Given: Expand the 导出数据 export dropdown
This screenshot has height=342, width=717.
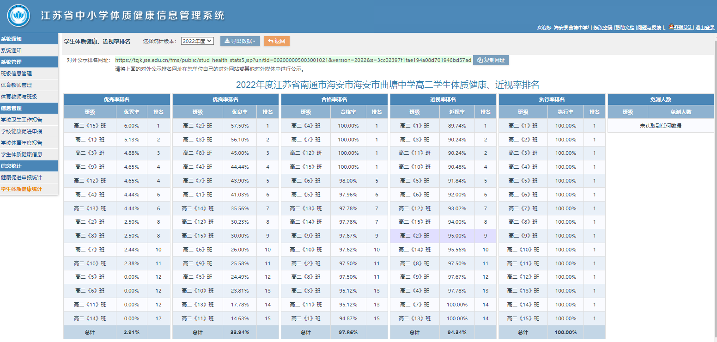Looking at the screenshot, I should (x=240, y=41).
